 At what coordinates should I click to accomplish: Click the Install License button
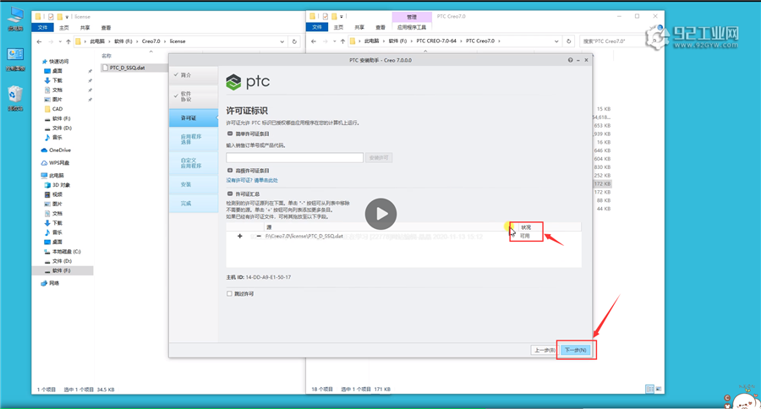pos(379,158)
